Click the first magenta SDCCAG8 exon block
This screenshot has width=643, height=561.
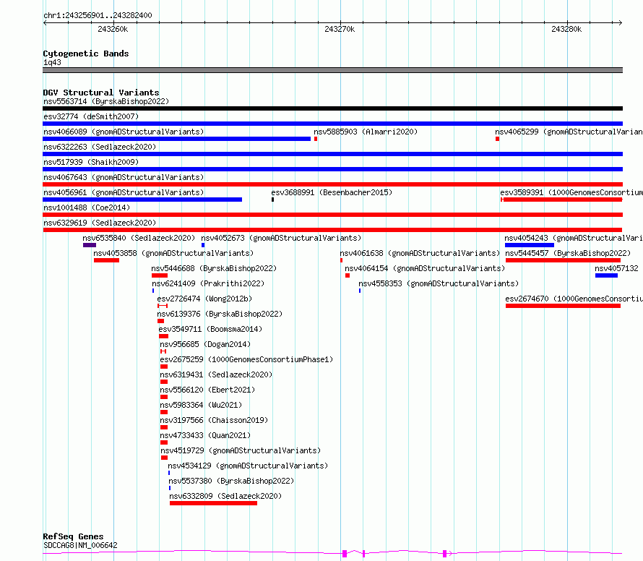tap(345, 554)
